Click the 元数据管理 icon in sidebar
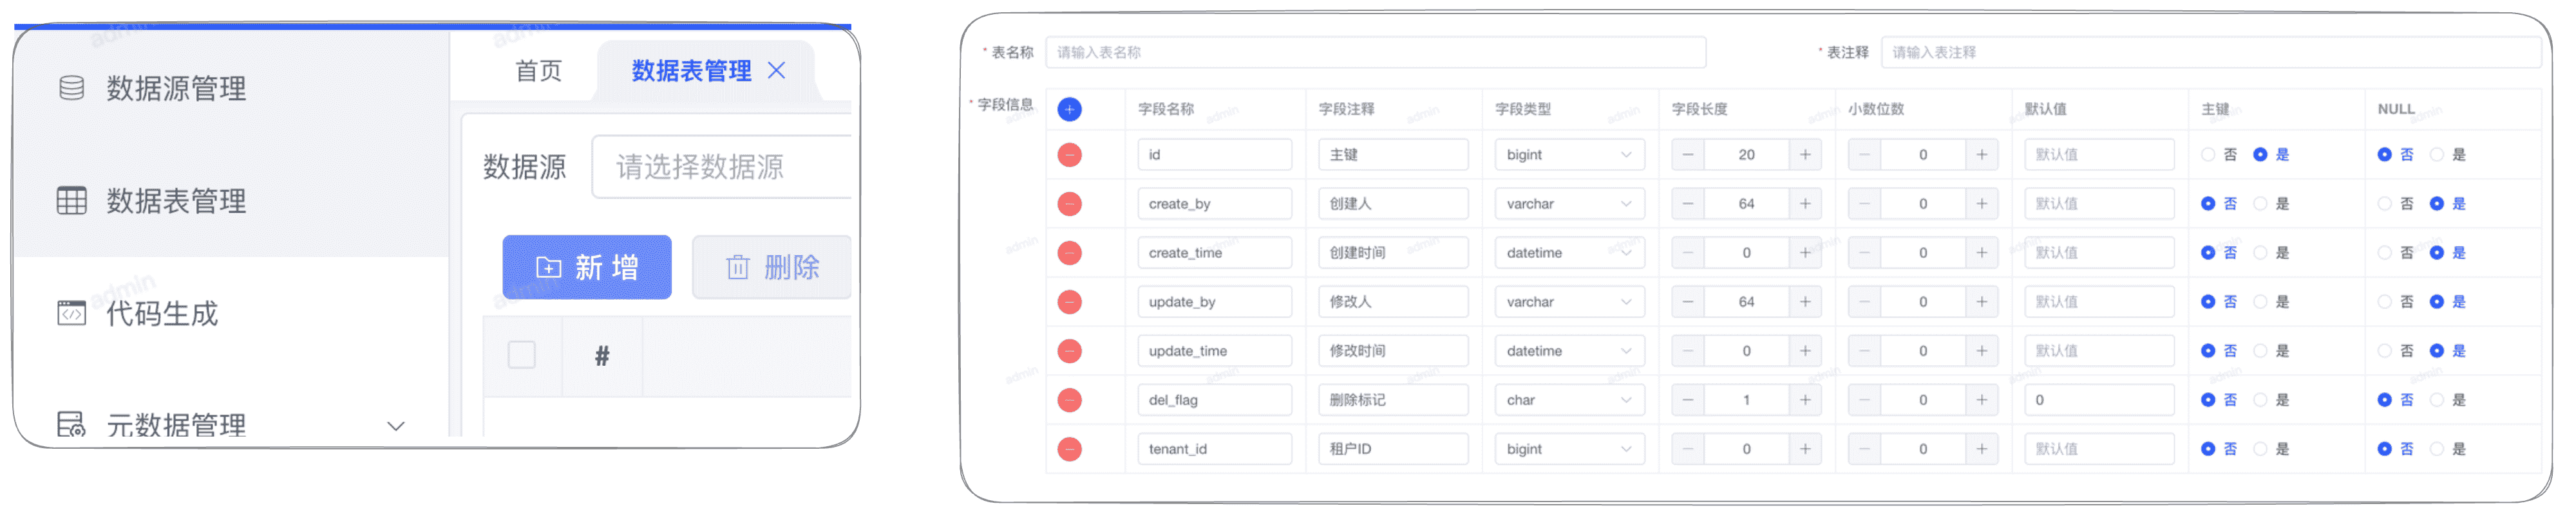The width and height of the screenshot is (2576, 515). coord(70,423)
